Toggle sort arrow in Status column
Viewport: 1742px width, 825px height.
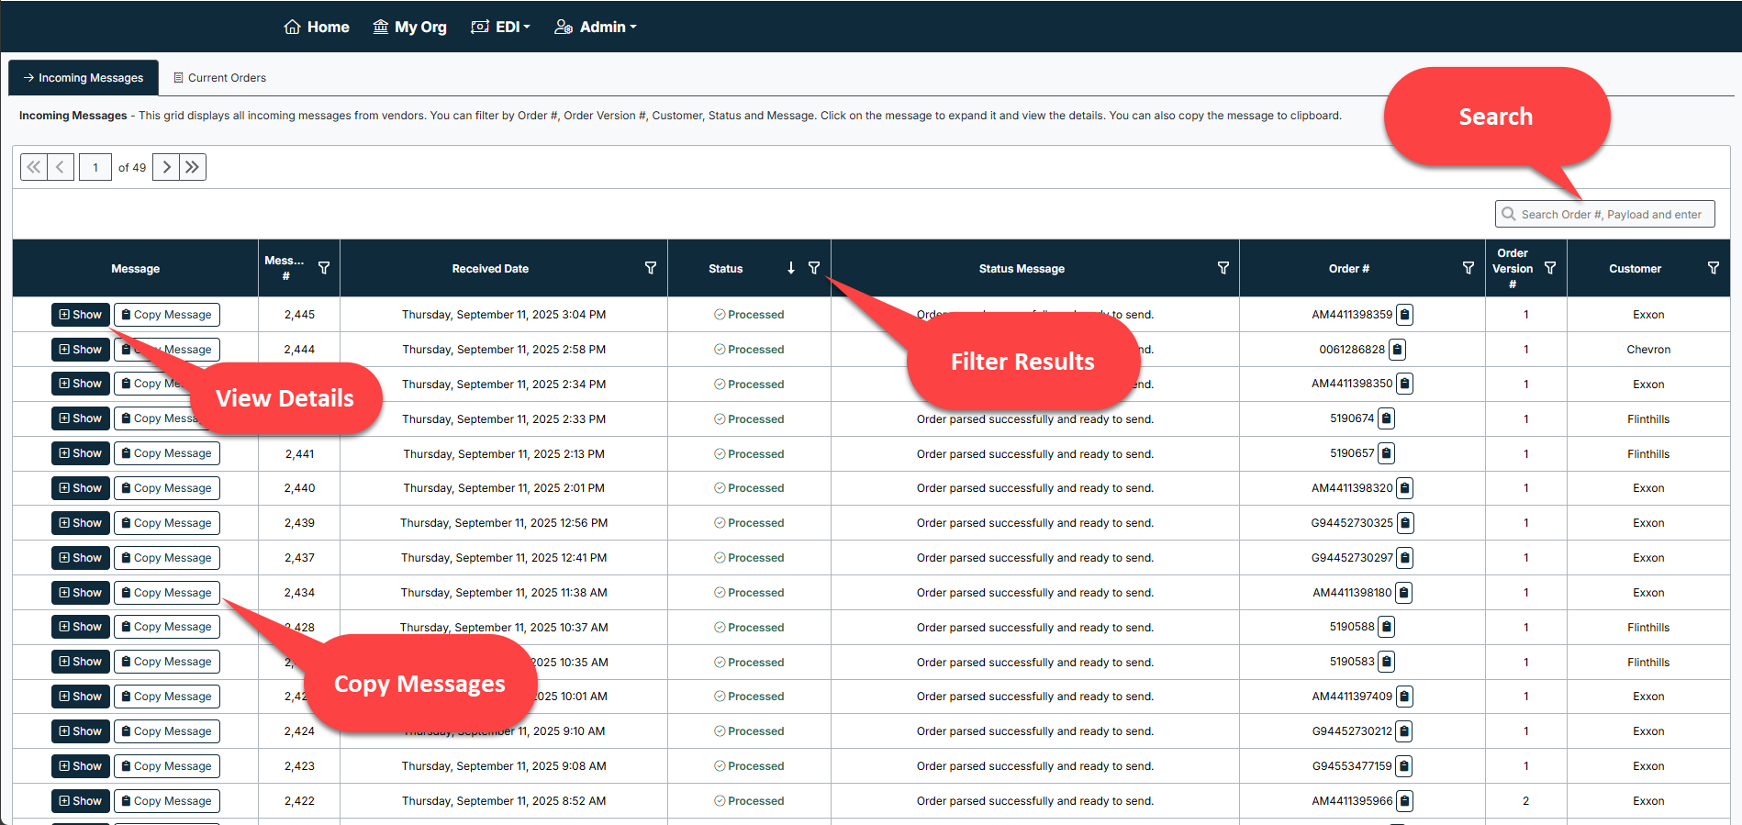791,268
